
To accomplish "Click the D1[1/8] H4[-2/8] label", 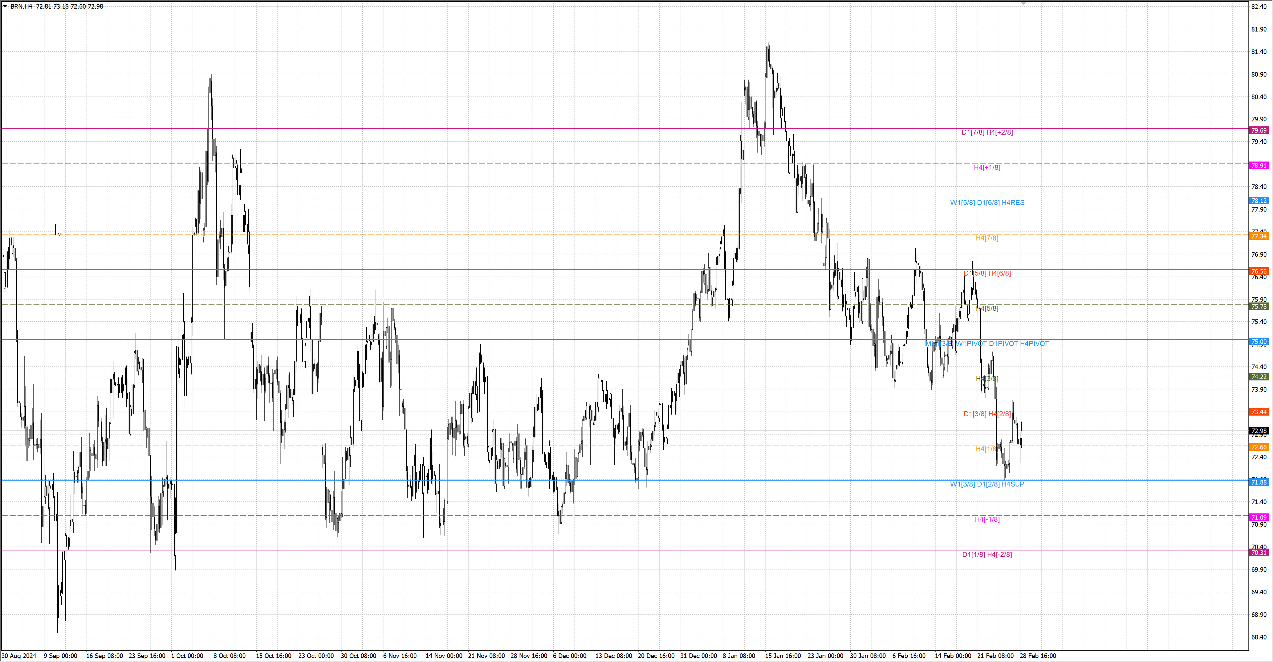I will click(987, 555).
